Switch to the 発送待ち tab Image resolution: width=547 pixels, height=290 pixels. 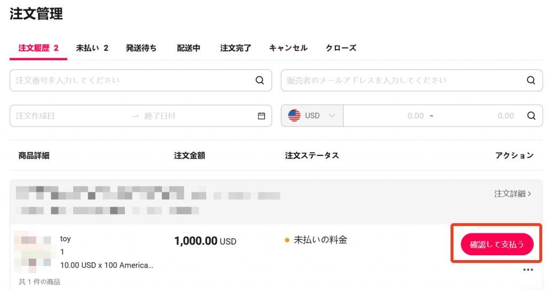pyautogui.click(x=141, y=48)
